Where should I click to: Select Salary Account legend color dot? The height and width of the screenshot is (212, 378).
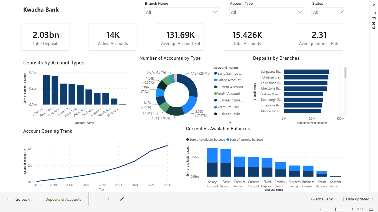click(x=215, y=80)
